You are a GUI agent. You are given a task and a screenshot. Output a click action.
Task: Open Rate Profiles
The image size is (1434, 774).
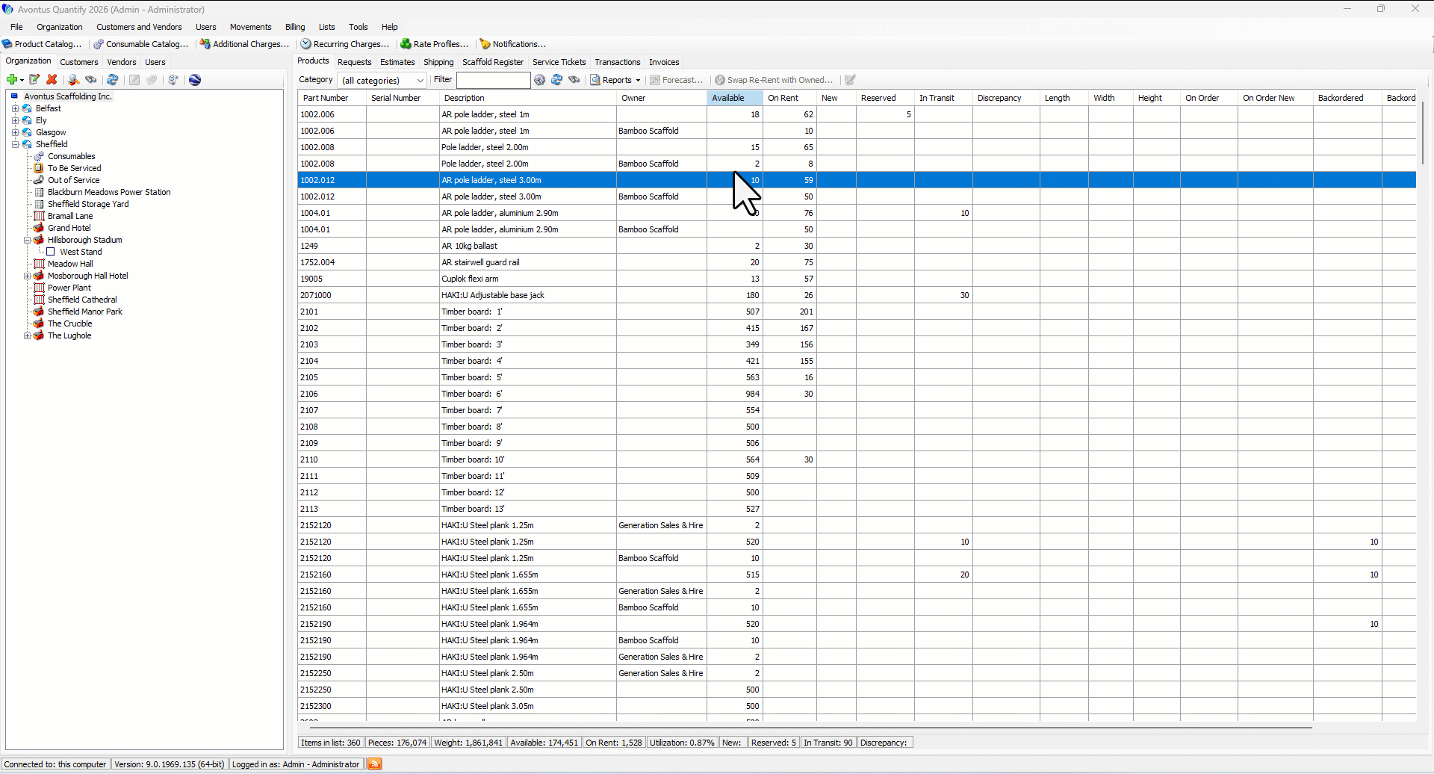click(x=435, y=44)
